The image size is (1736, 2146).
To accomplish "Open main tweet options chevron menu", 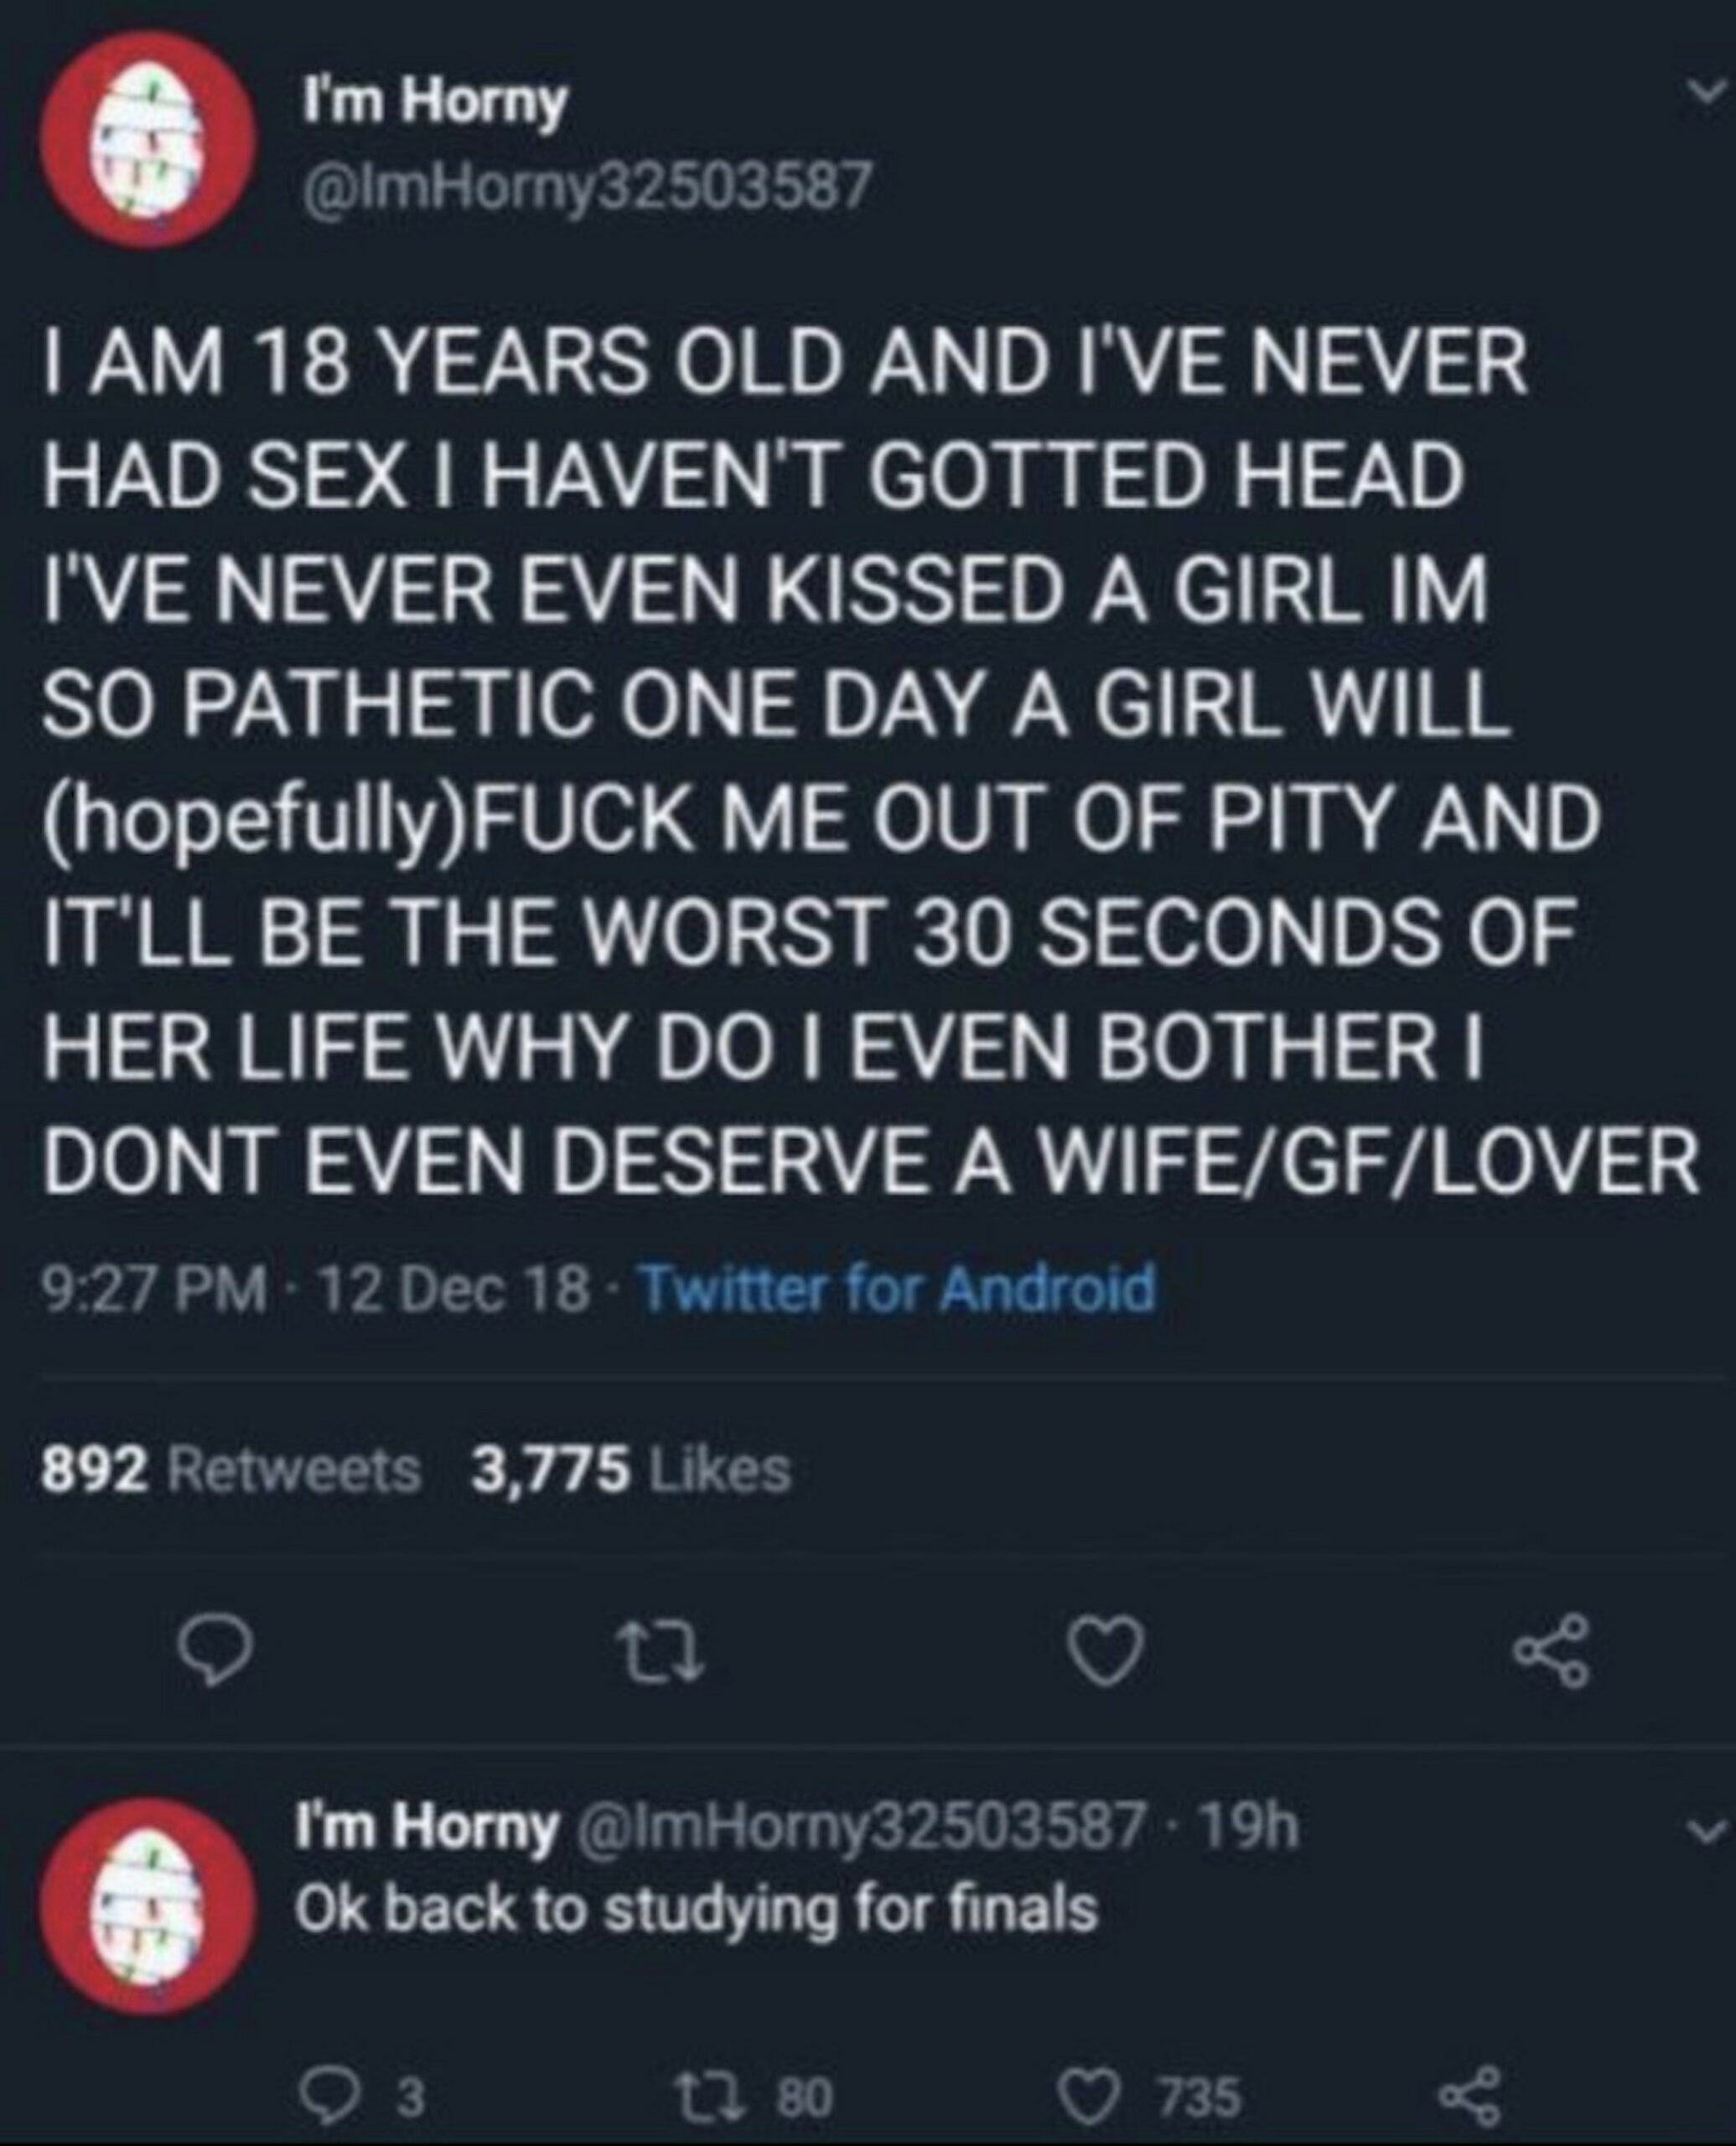I will pos(1702,91).
